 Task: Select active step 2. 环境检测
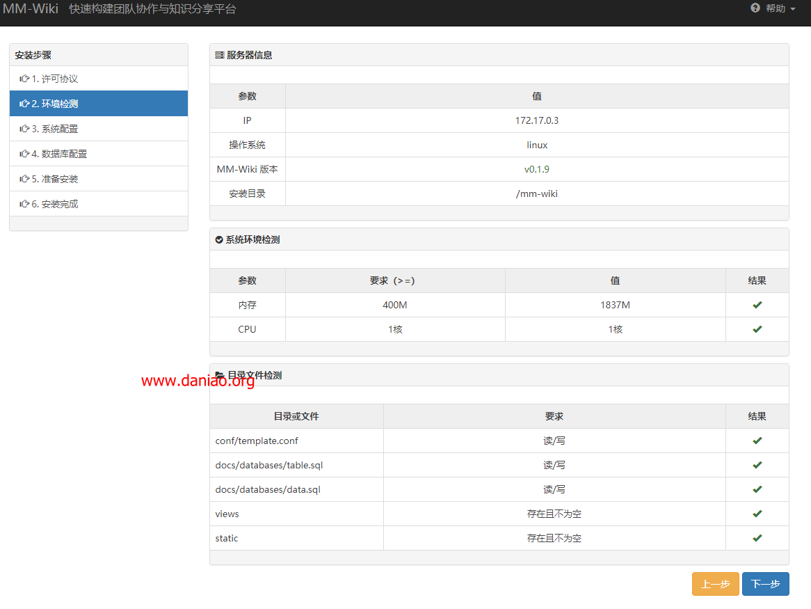tap(99, 104)
